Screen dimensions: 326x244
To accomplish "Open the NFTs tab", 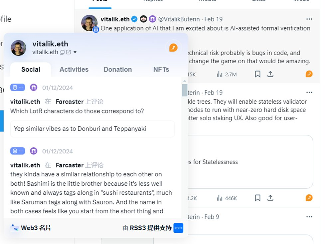I will (x=161, y=69).
